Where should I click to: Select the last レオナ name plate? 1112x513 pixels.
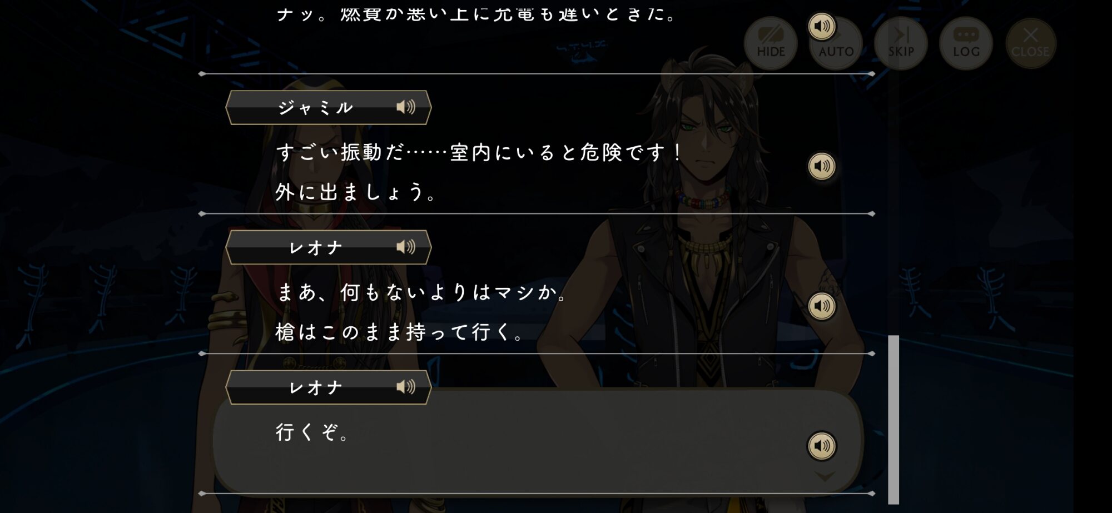[328, 387]
